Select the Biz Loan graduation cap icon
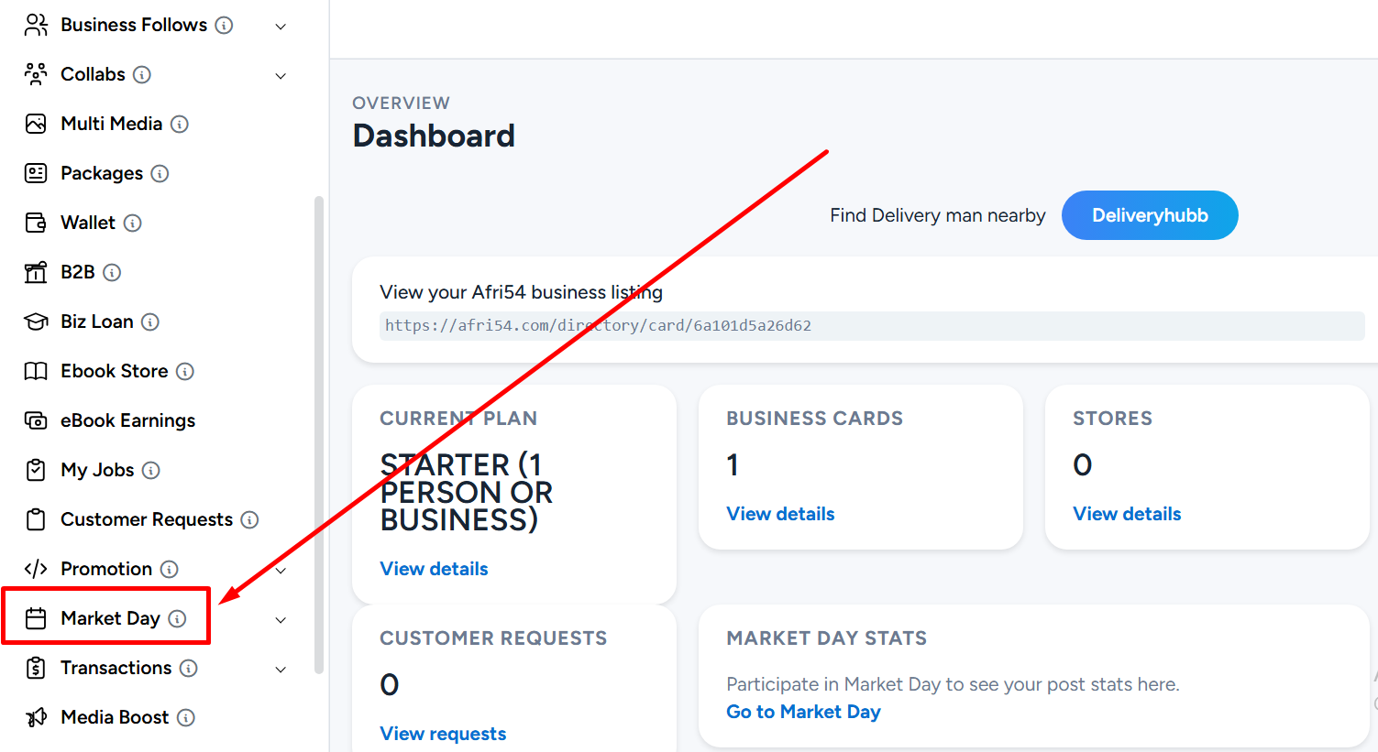 tap(36, 322)
